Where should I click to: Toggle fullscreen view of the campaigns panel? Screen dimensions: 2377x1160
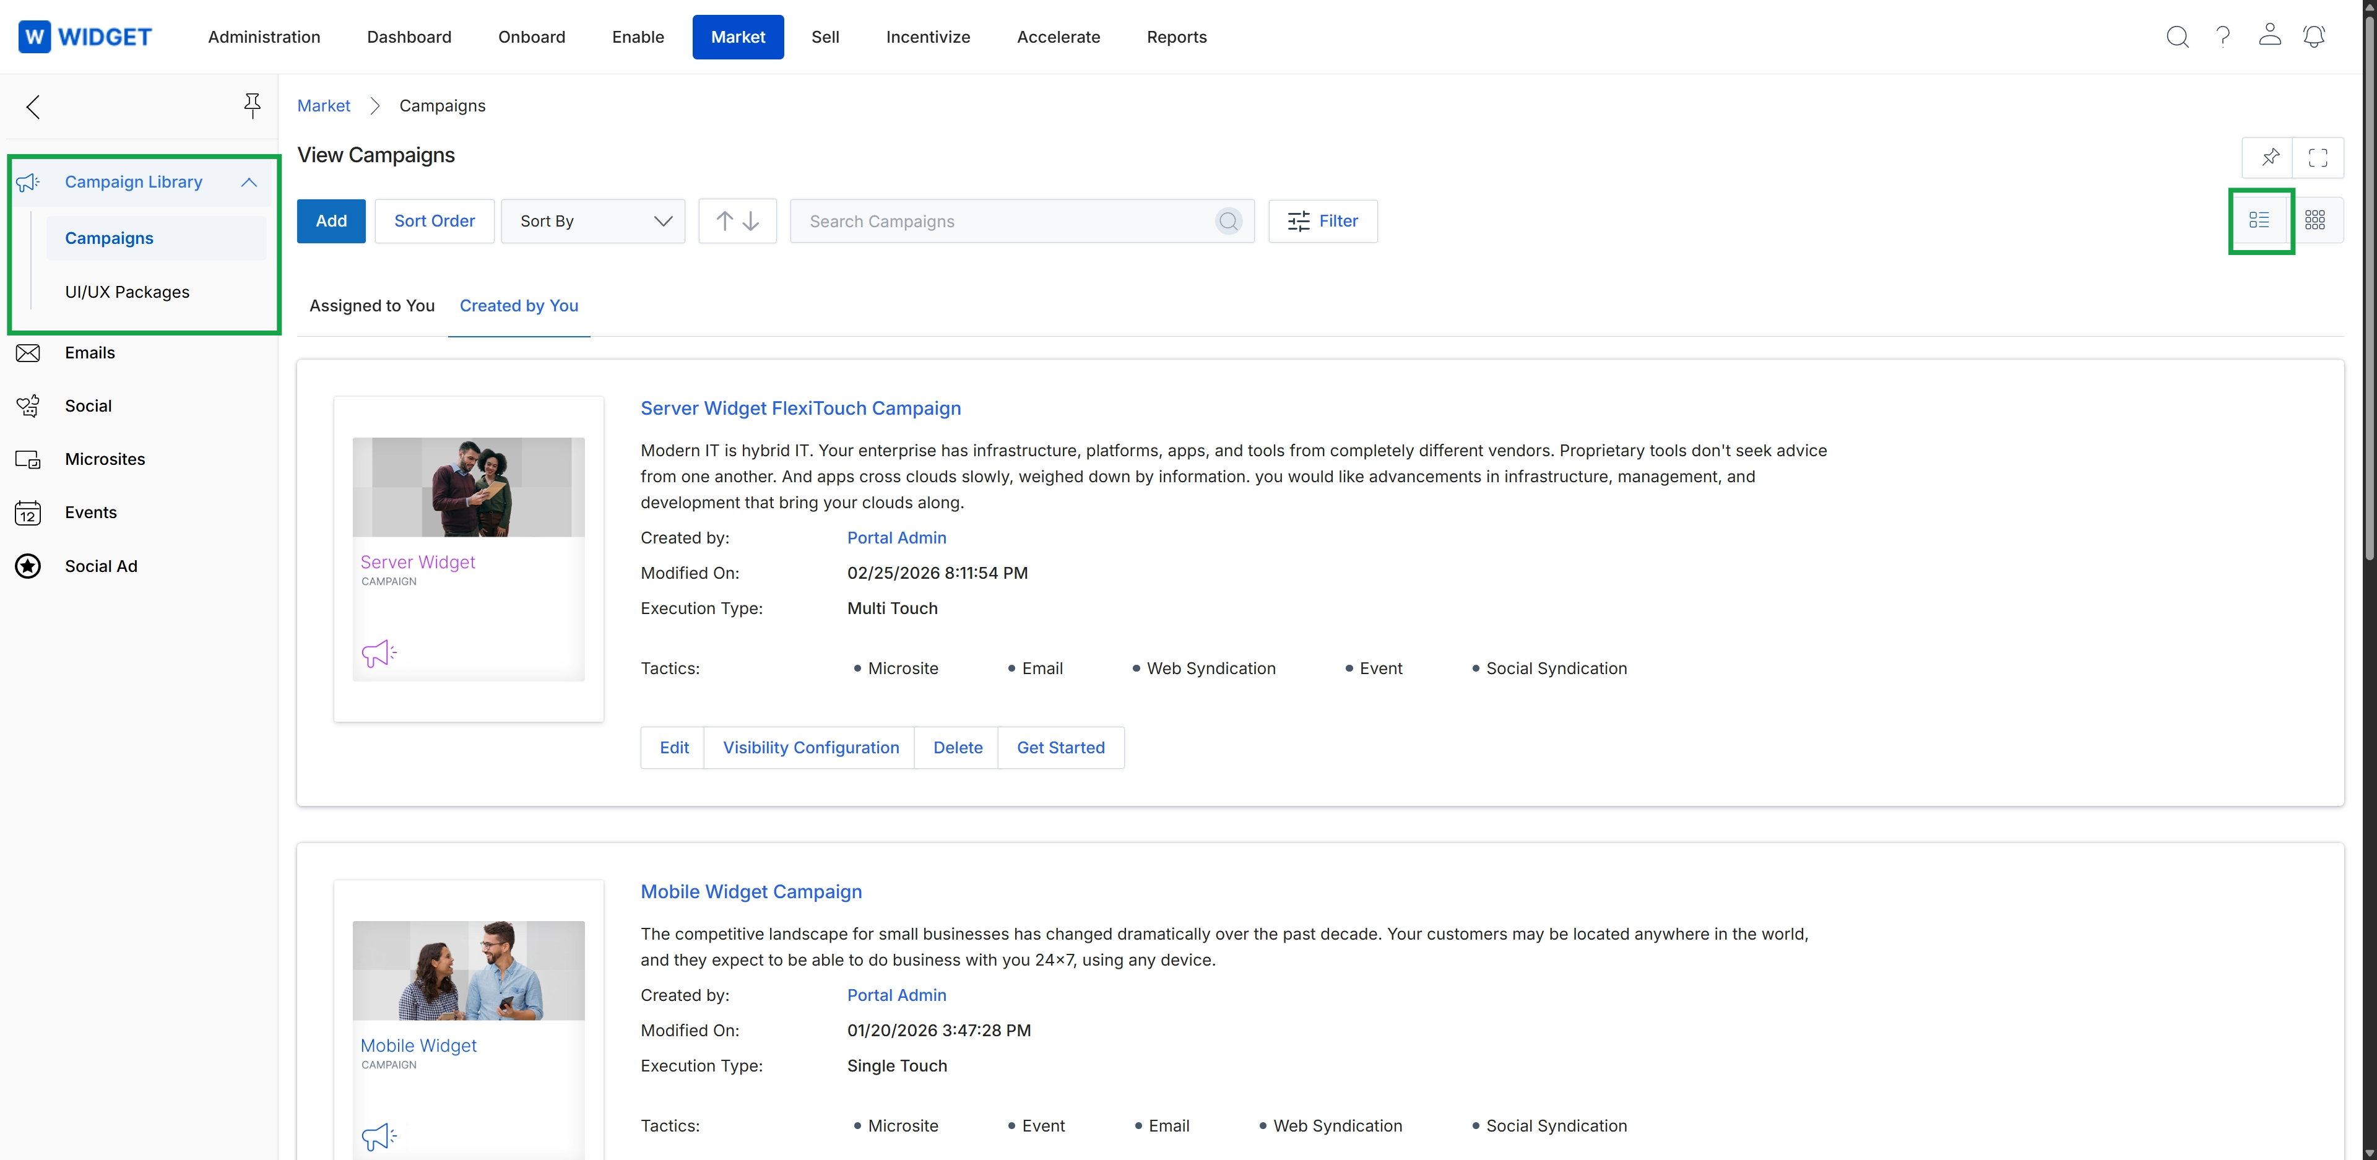pos(2318,157)
